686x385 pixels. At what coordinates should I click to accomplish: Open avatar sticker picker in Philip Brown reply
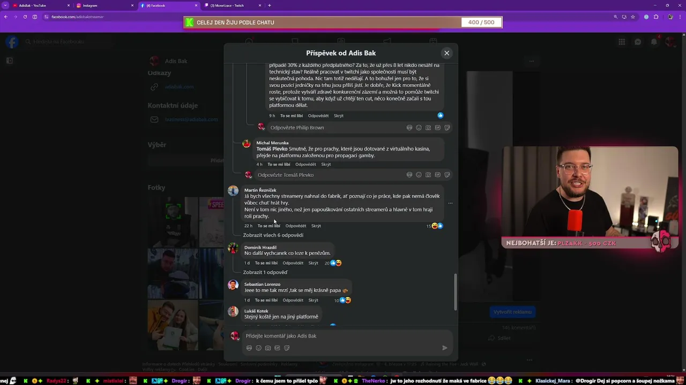pos(409,128)
